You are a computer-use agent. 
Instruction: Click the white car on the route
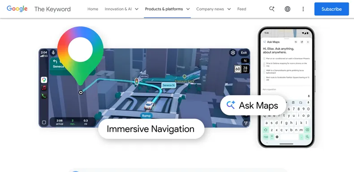[149, 106]
